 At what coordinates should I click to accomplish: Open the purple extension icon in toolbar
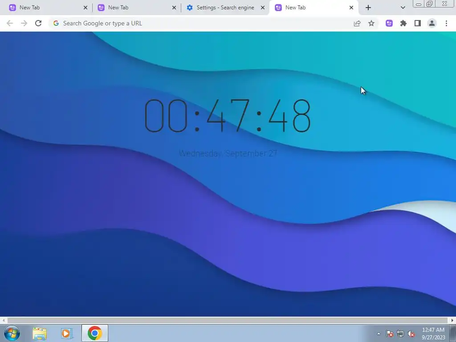pos(389,23)
